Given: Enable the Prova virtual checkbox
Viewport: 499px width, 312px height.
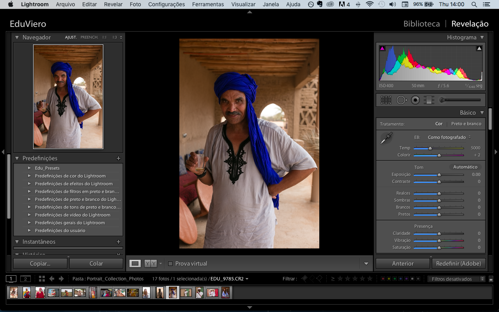Looking at the screenshot, I should tap(170, 263).
